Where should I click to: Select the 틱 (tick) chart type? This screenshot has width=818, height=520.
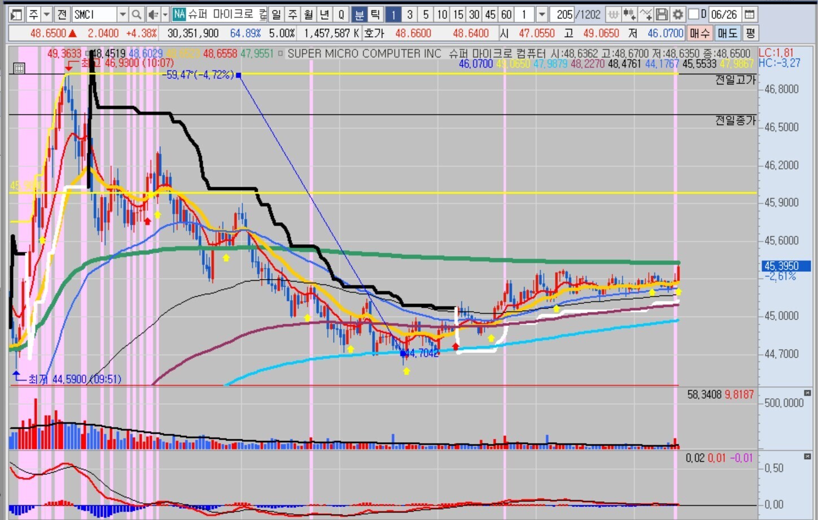375,14
